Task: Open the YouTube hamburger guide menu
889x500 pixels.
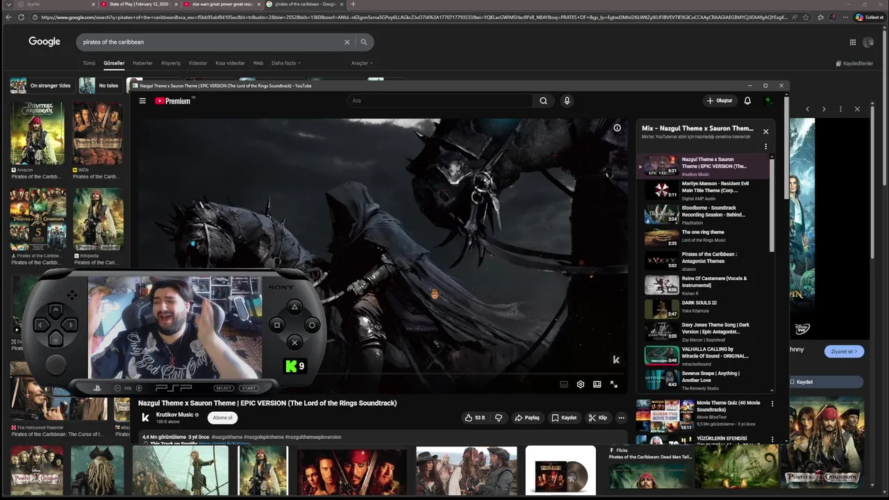Action: pyautogui.click(x=142, y=101)
